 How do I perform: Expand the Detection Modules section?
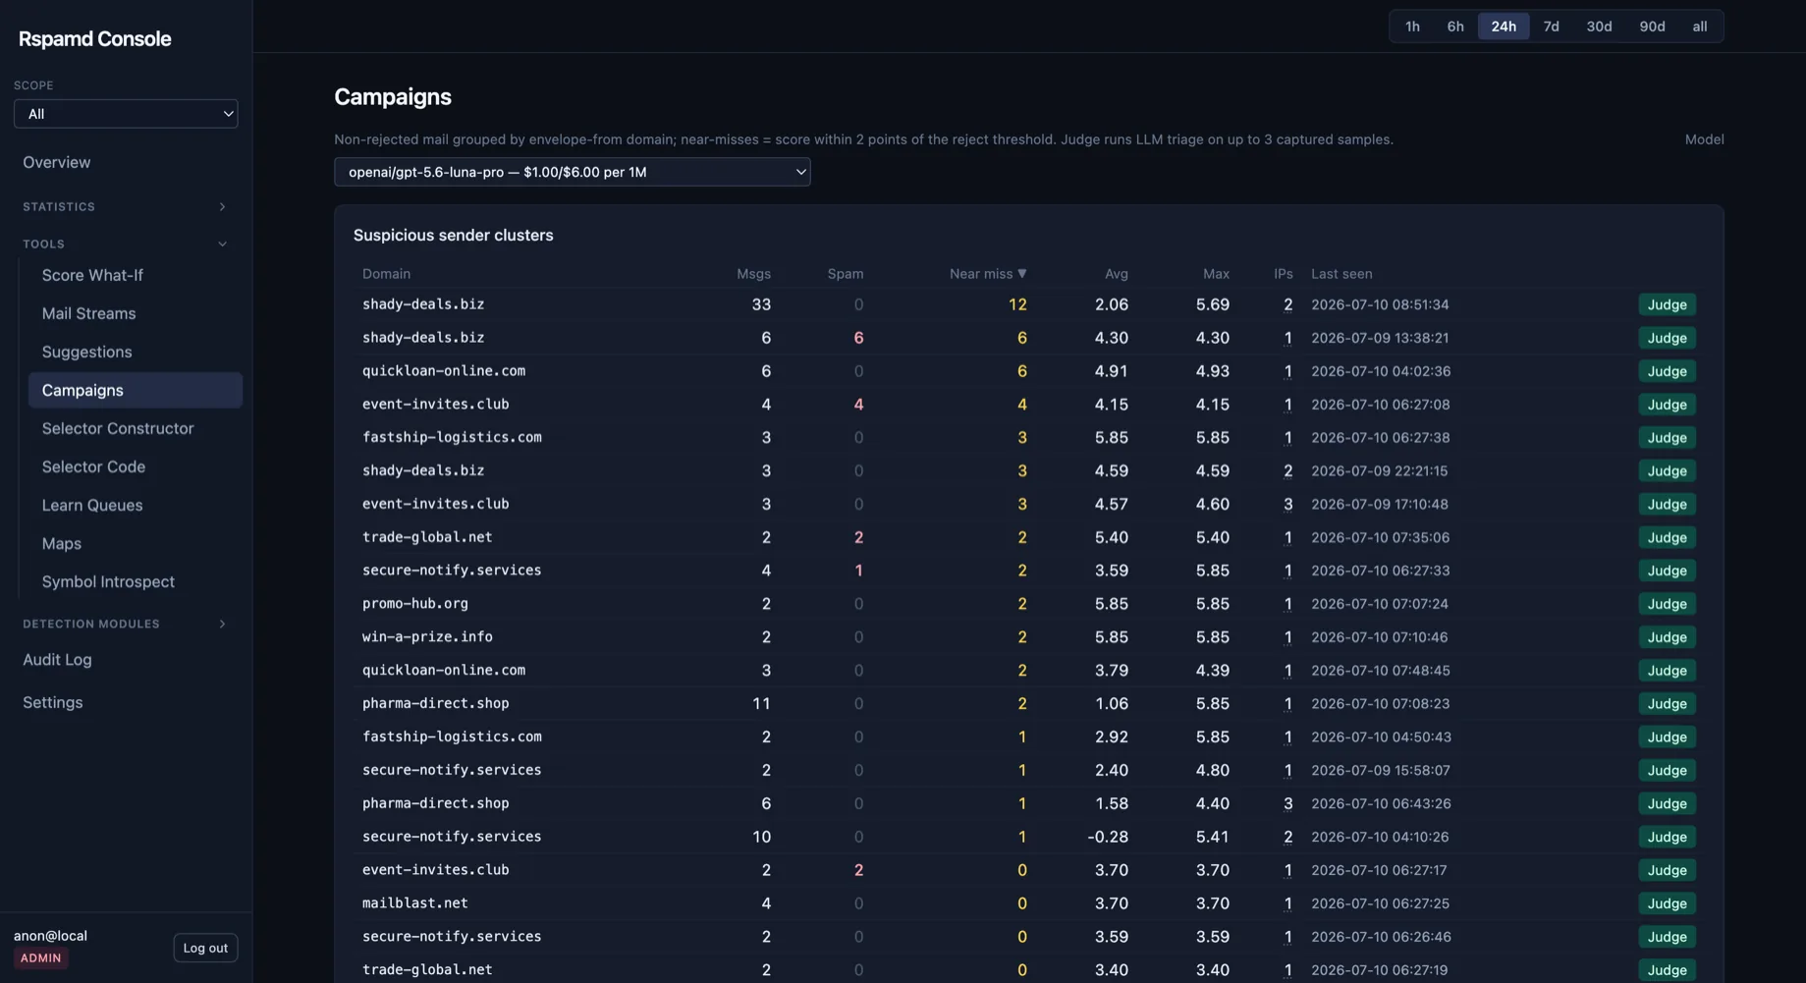tap(126, 625)
